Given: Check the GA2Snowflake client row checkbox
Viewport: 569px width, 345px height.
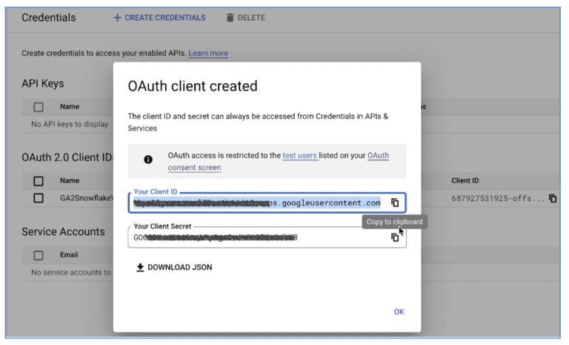Looking at the screenshot, I should (39, 198).
